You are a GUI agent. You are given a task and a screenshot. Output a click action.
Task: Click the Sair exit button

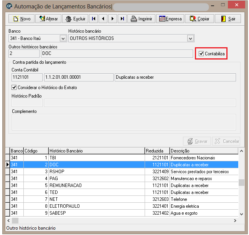click(x=228, y=19)
